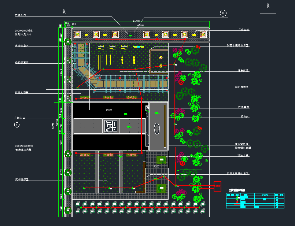Pick the topmost street tree on left road
295x226 pixels.
pyautogui.click(x=68, y=41)
